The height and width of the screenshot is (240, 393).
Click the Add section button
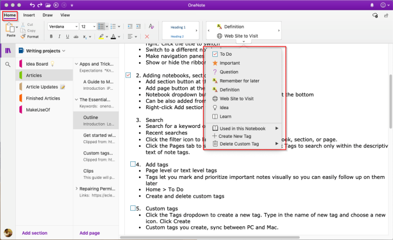click(35, 233)
